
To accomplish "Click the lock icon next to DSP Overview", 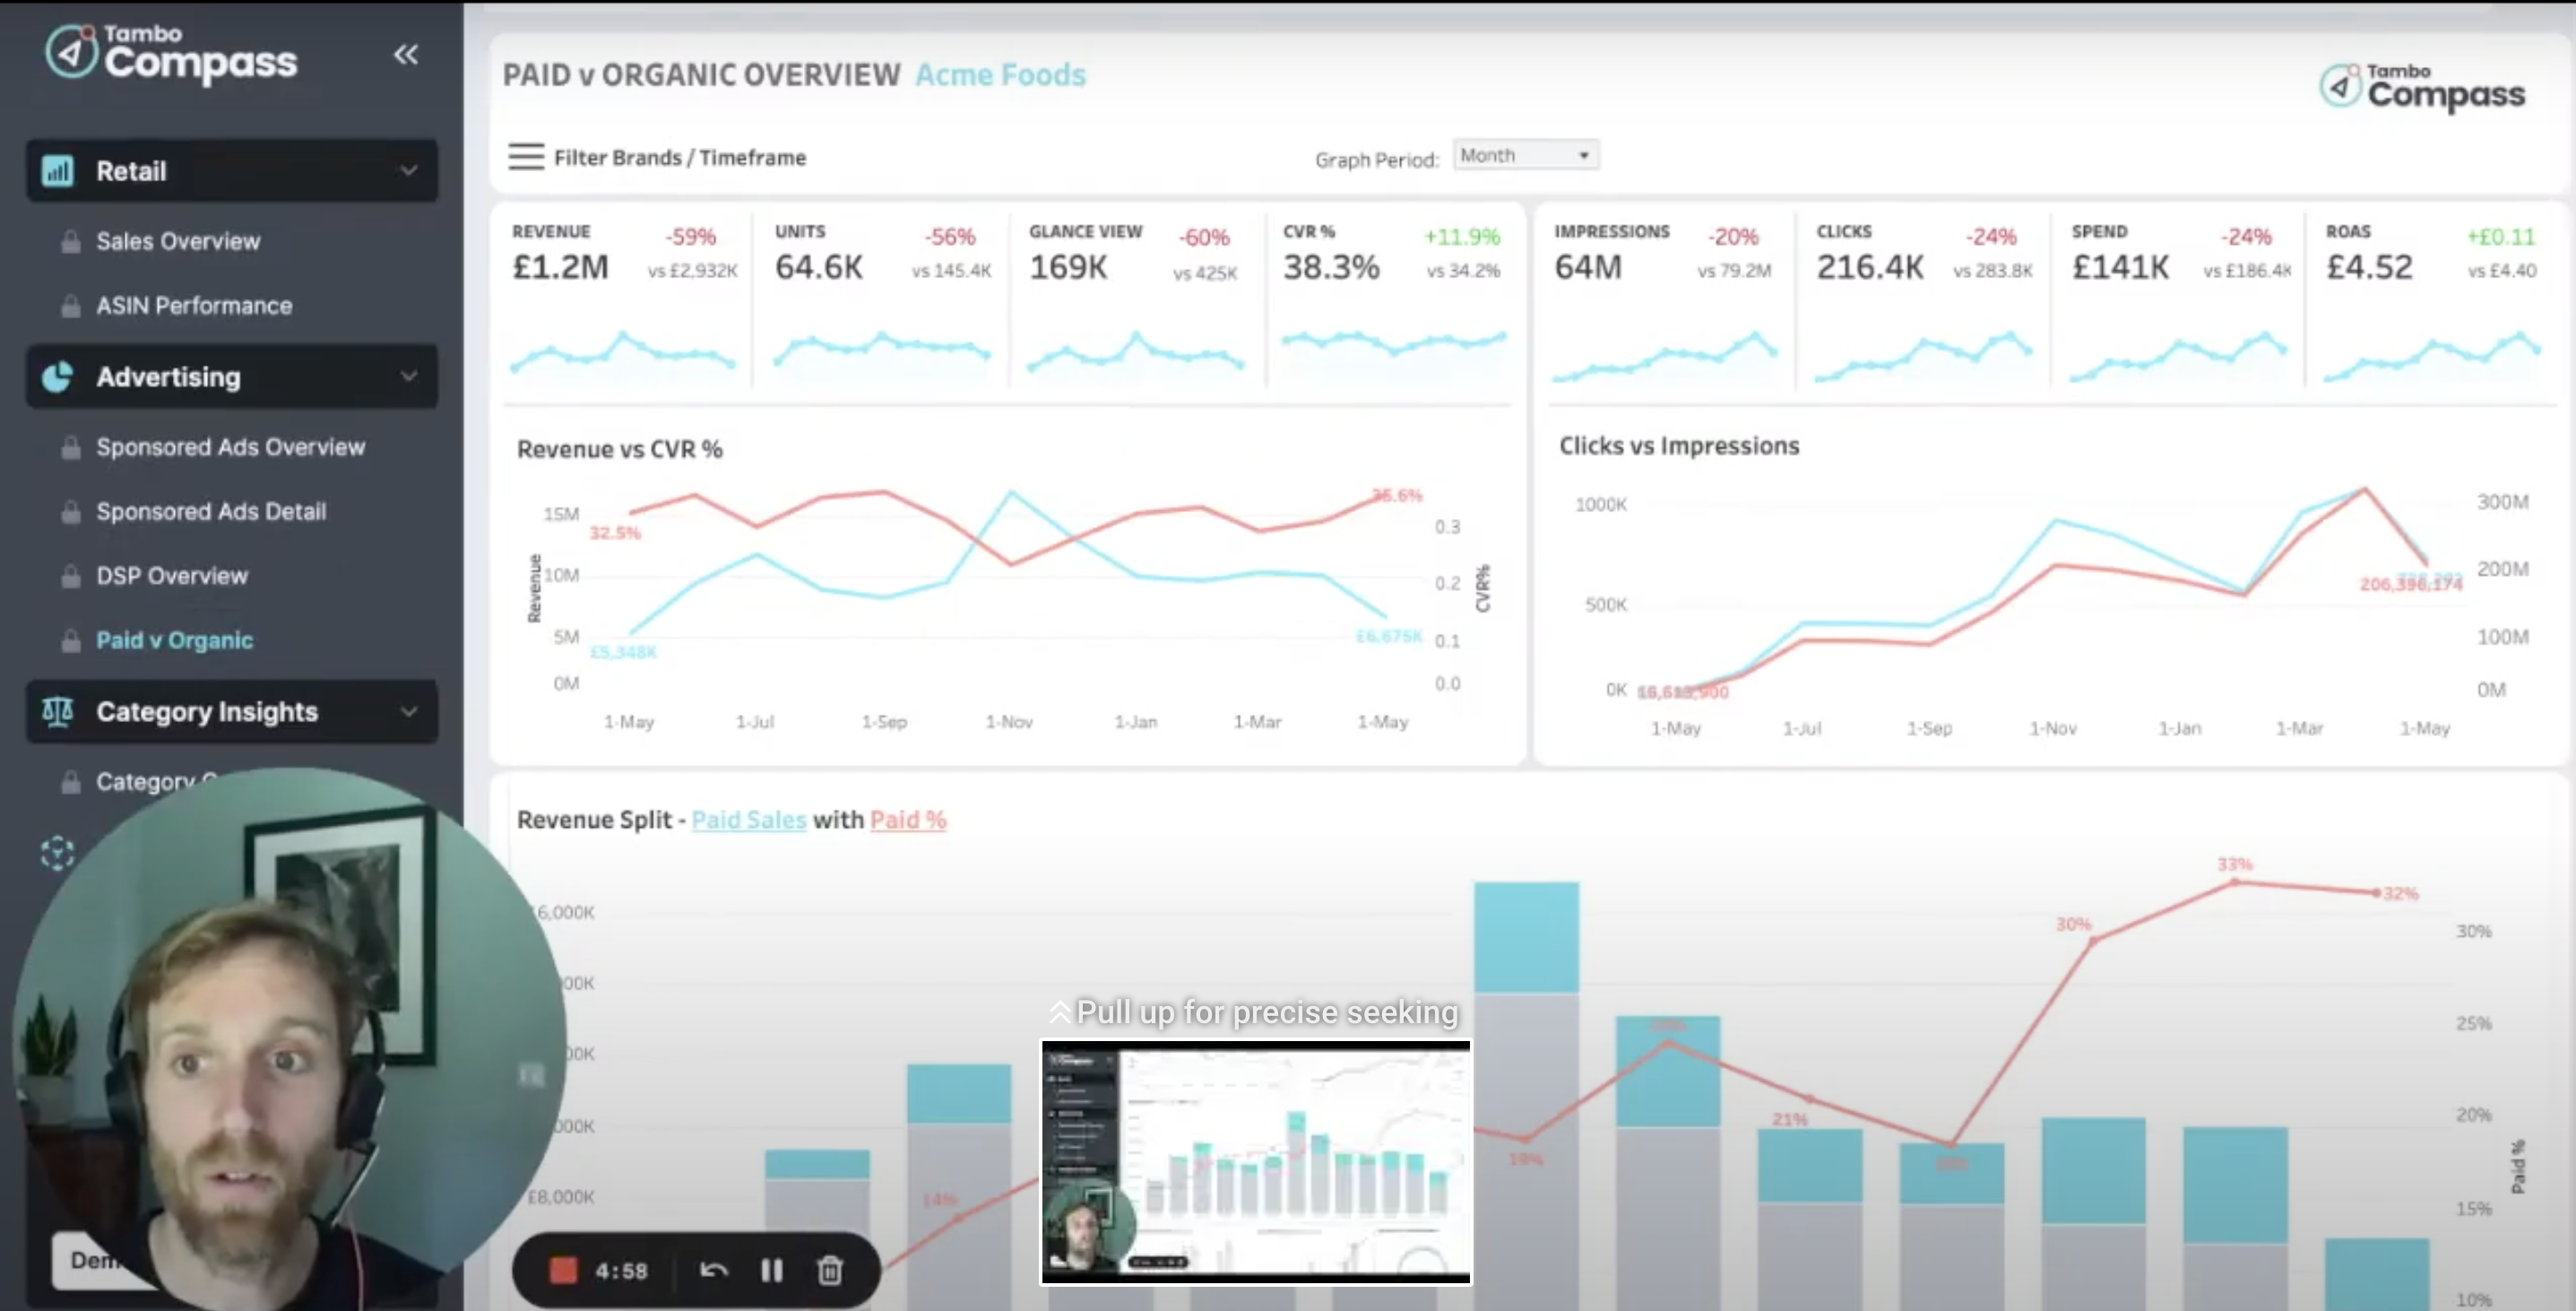I will pos(70,576).
